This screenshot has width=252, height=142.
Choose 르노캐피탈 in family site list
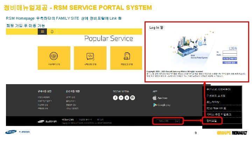click(213, 102)
